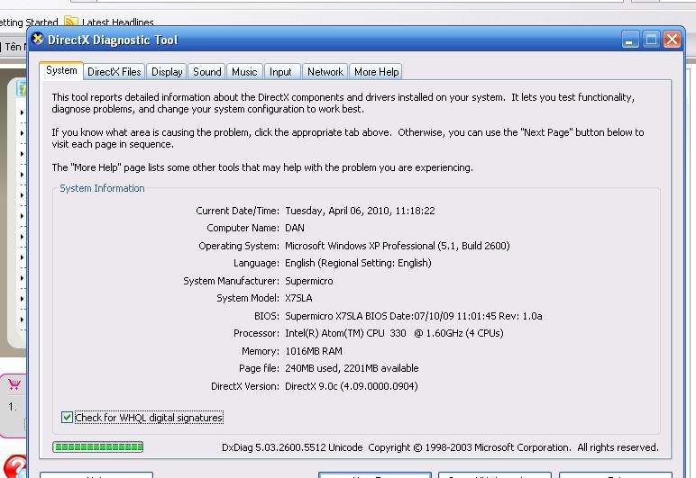Maximize the DirectX Diagnostic Tool window
The image size is (696, 478).
(x=651, y=40)
